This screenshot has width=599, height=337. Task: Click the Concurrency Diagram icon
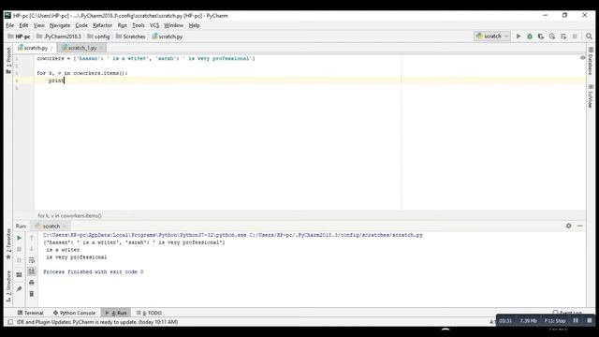563,37
